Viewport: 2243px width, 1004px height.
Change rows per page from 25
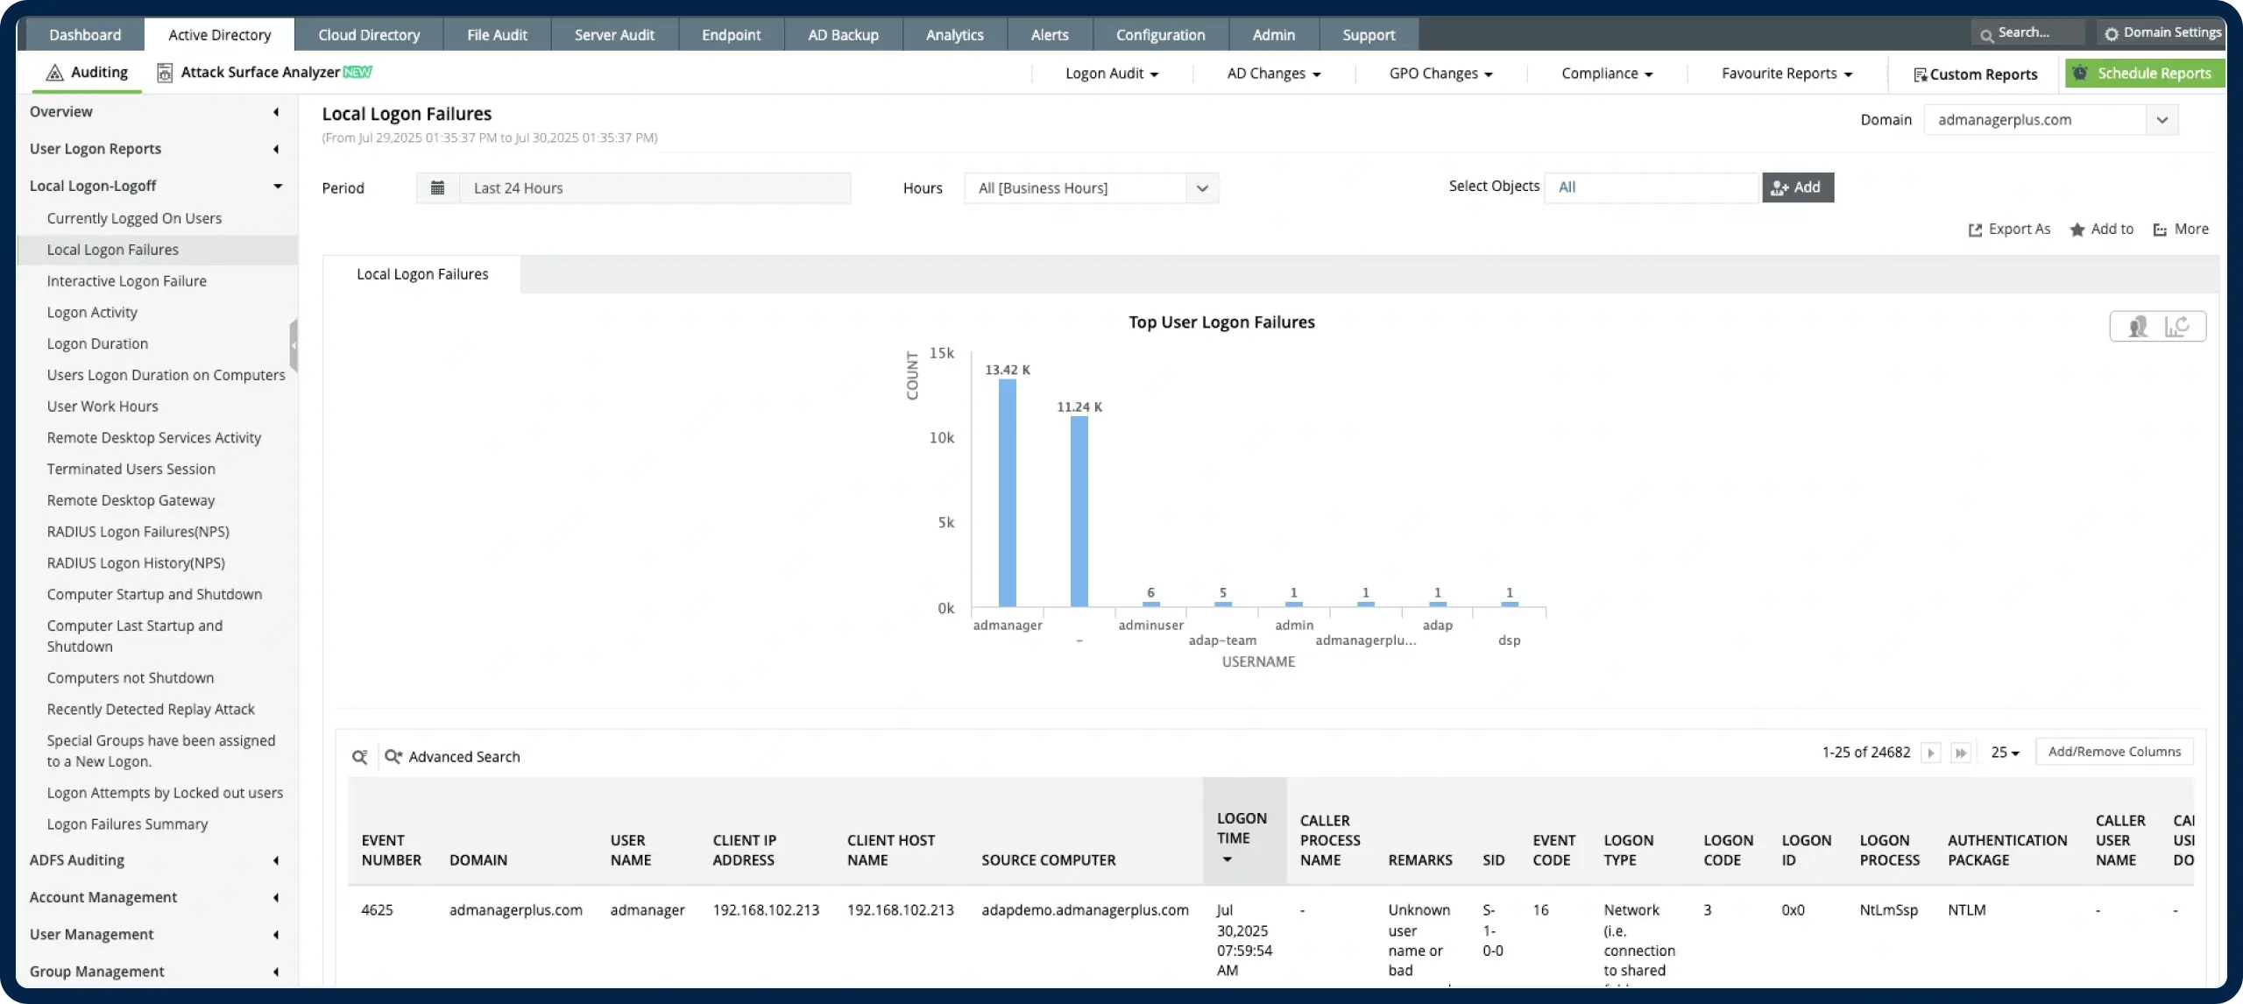pyautogui.click(x=2005, y=753)
